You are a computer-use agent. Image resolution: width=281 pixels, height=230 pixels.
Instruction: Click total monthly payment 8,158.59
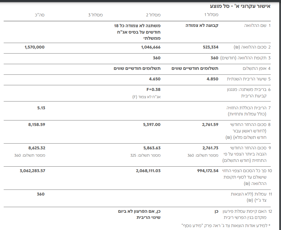pos(37,124)
